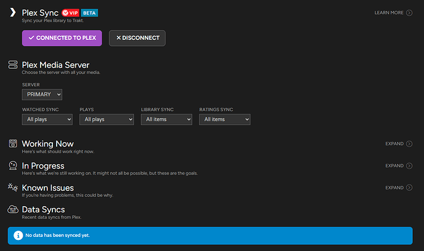This screenshot has height=251, width=424.
Task: Click the Plex Media Server heading
Action: coord(55,65)
